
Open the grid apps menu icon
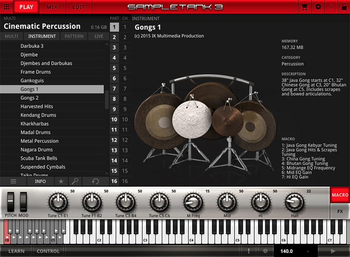(x=7, y=7)
